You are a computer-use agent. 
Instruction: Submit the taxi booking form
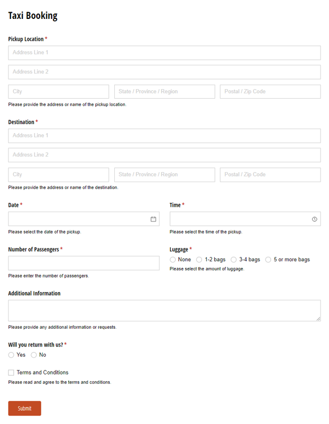[x=25, y=408]
